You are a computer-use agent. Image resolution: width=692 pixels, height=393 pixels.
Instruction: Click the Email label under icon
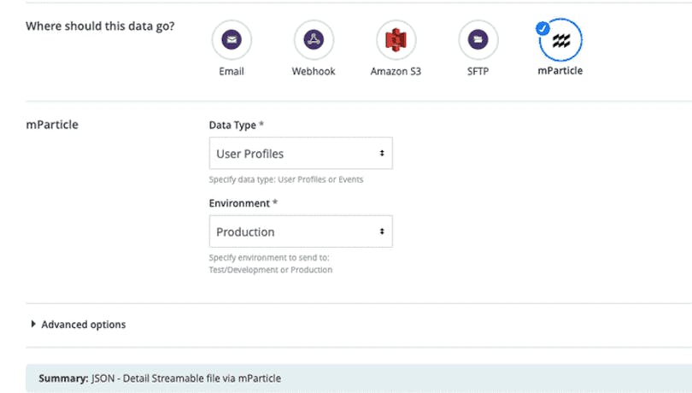(232, 71)
